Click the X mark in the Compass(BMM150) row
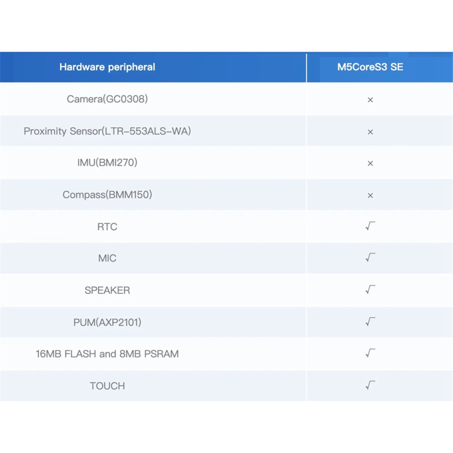Image resolution: width=453 pixels, height=453 pixels. [x=370, y=195]
